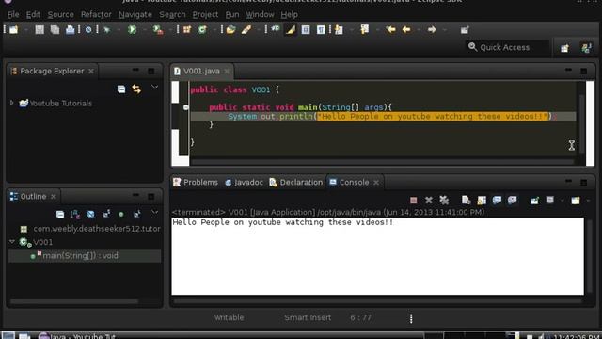This screenshot has width=602, height=339.
Task: Switch to the Javadoc tab
Action: [244, 182]
